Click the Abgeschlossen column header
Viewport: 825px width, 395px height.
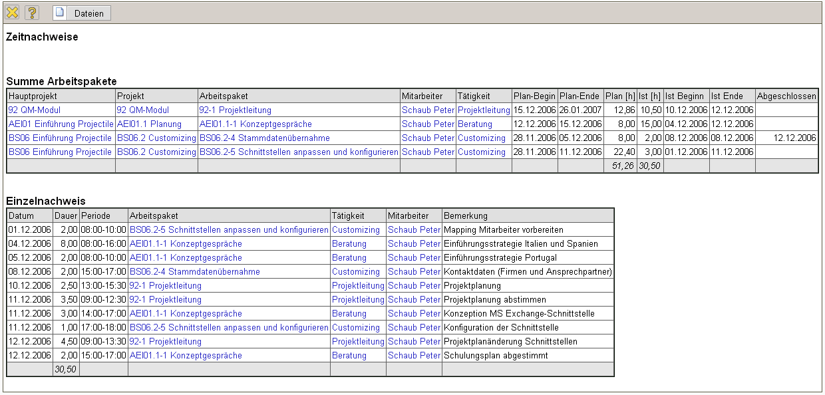[x=786, y=96]
